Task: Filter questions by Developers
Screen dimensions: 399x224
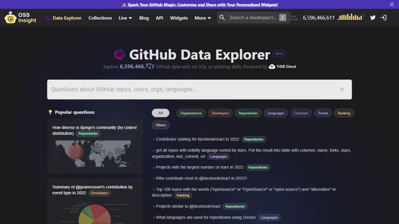Action: click(220, 113)
